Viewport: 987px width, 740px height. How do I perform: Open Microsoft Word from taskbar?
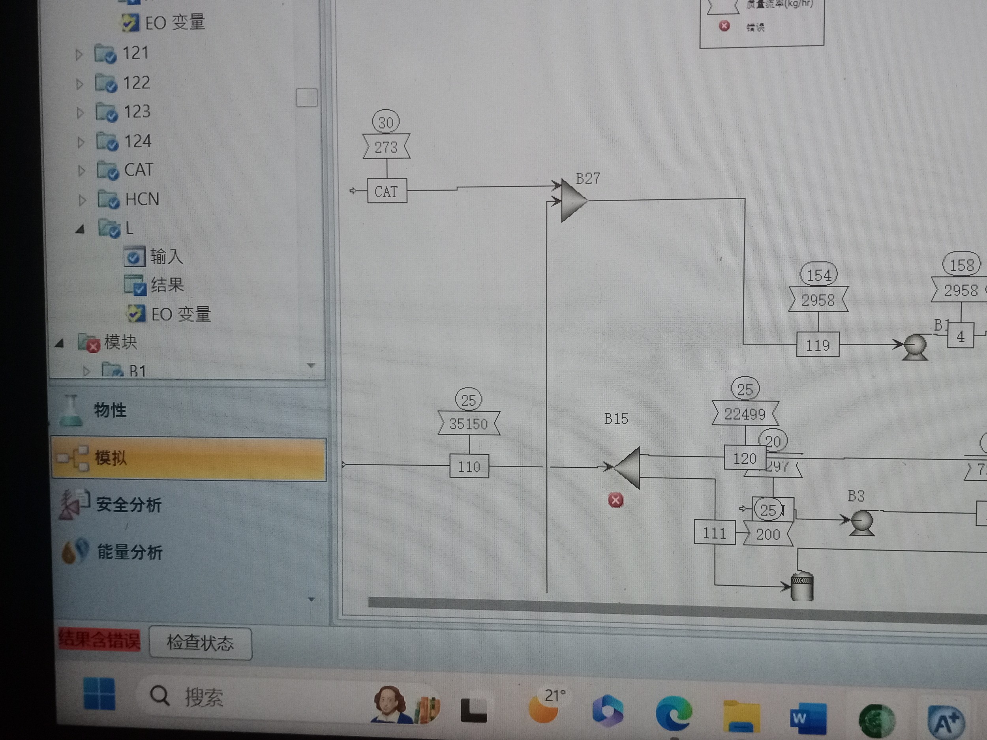click(x=808, y=718)
